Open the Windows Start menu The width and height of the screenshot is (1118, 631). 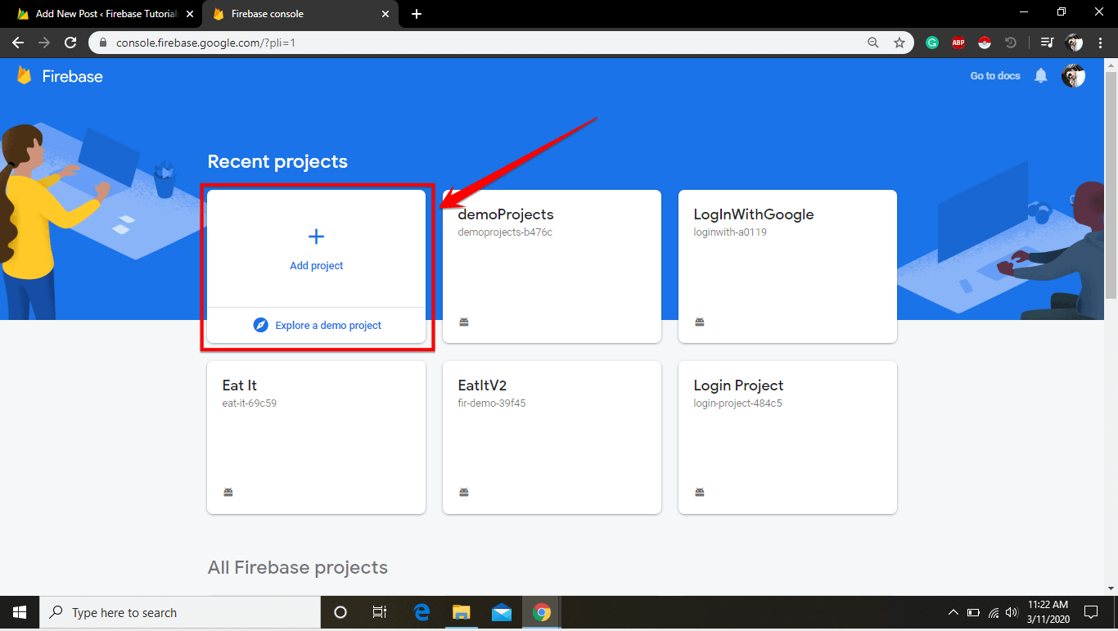20,612
